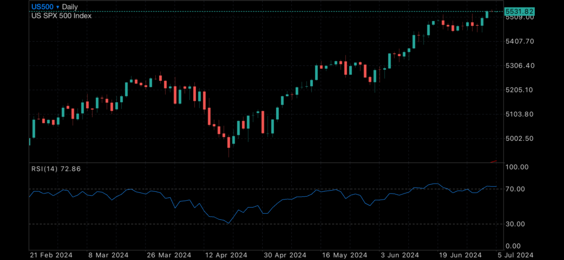The width and height of the screenshot is (564, 260).
Task: Select the 19 Jun 2024 date label
Action: click(460, 256)
